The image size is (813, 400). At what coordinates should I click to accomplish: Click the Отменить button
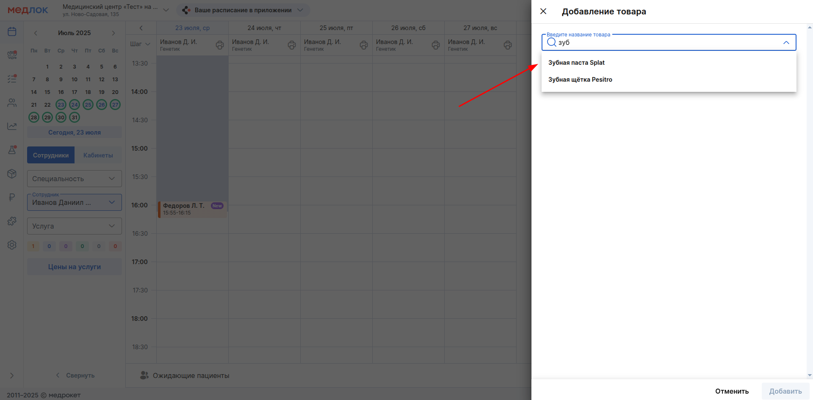point(732,391)
